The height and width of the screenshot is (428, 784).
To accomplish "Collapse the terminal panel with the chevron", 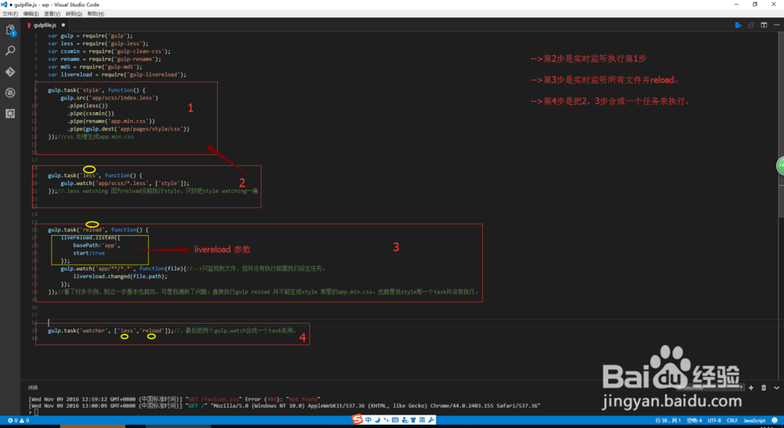I will pyautogui.click(x=776, y=387).
